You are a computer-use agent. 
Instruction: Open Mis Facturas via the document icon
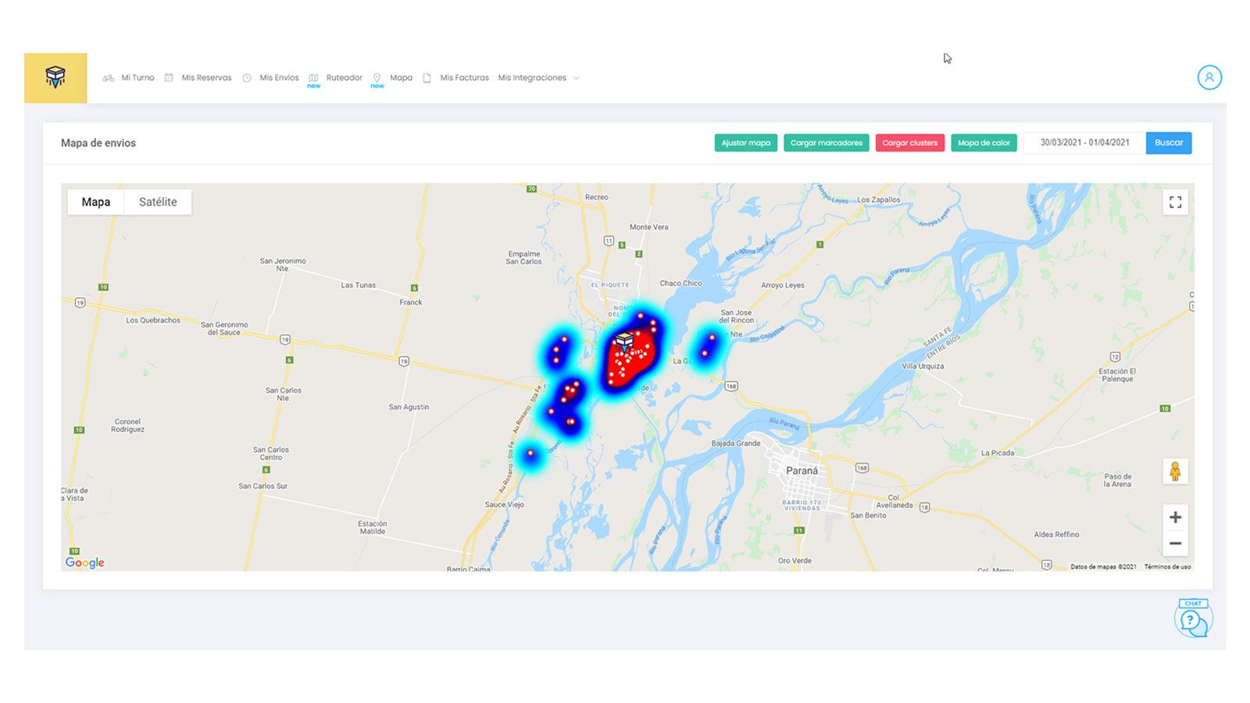coord(426,77)
